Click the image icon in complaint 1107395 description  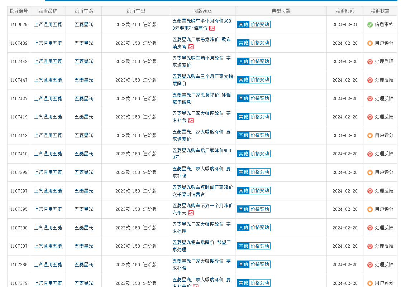(191, 213)
